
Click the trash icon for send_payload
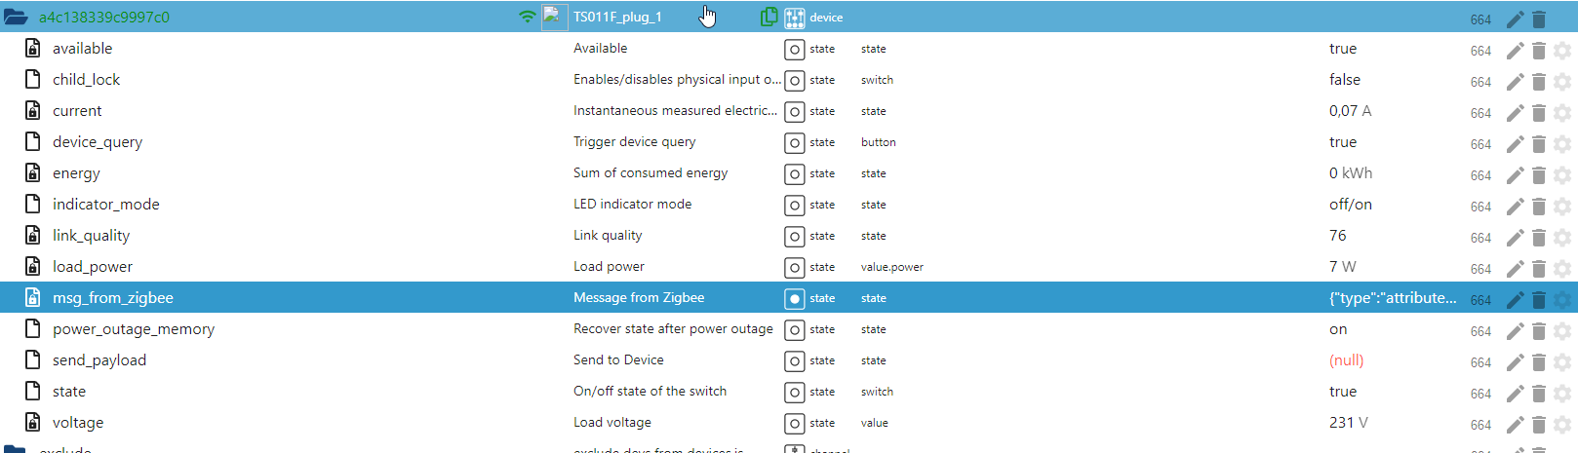pyautogui.click(x=1539, y=361)
